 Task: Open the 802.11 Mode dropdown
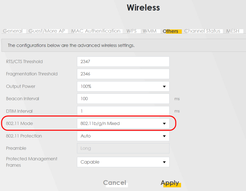(x=123, y=124)
